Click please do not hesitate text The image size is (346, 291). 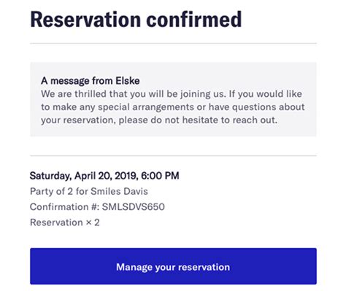pos(169,120)
